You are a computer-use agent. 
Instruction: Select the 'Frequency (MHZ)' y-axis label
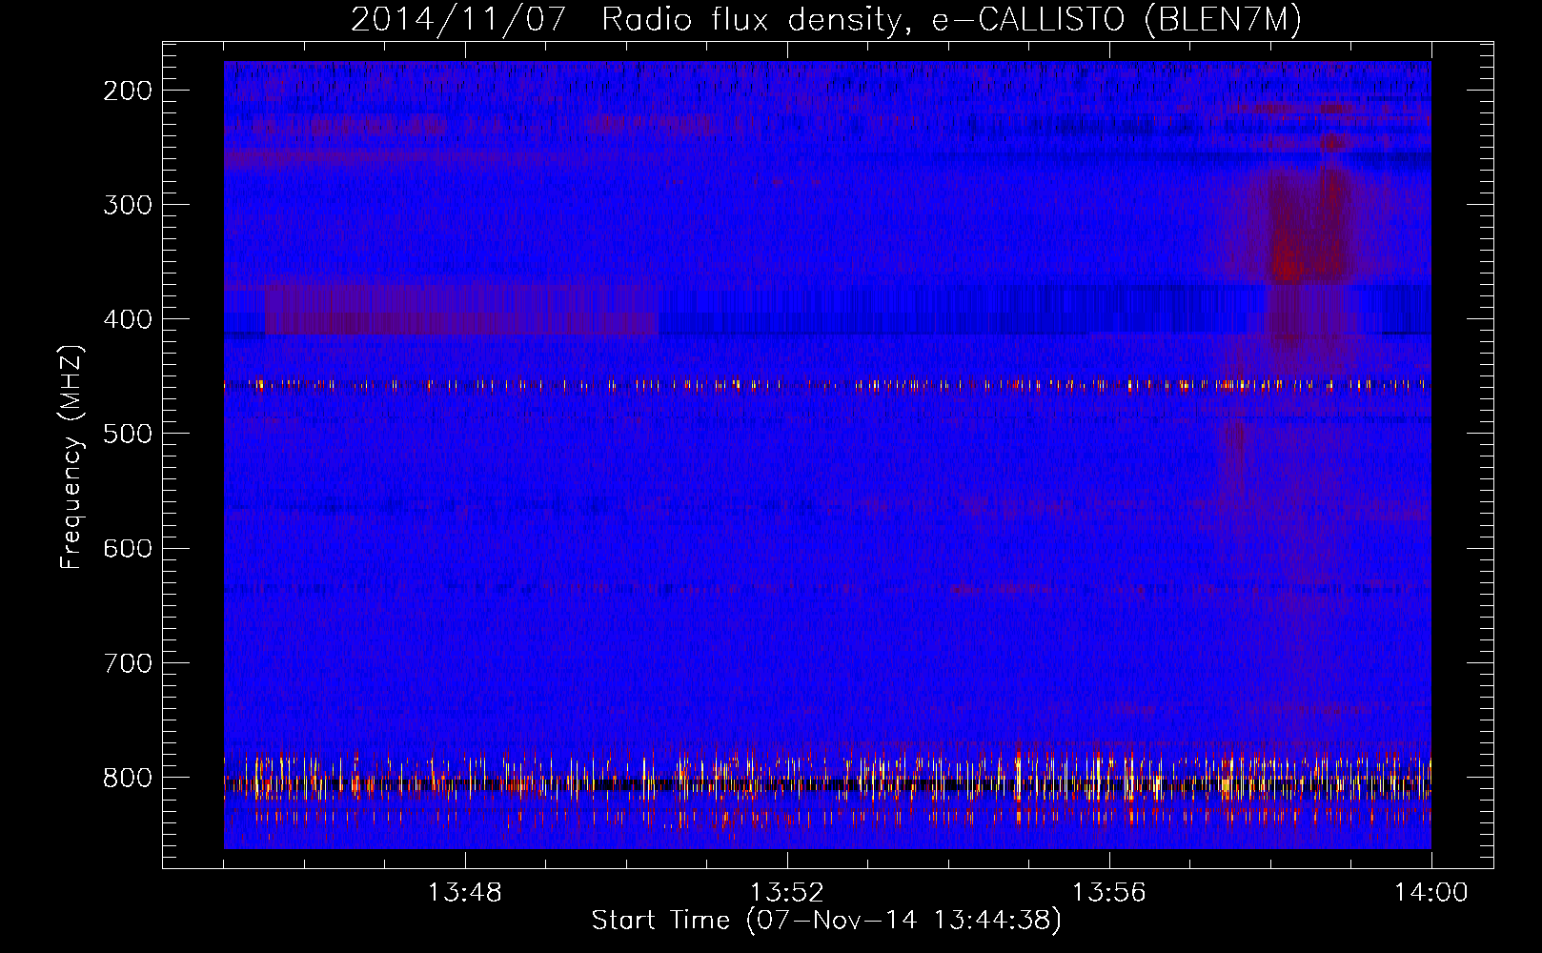71,457
